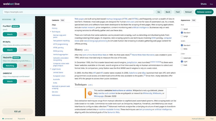Kill session 2486921d

(x=25, y=81)
